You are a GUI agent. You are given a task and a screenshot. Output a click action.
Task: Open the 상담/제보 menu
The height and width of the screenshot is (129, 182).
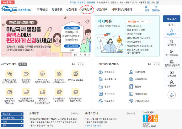[x=102, y=9]
